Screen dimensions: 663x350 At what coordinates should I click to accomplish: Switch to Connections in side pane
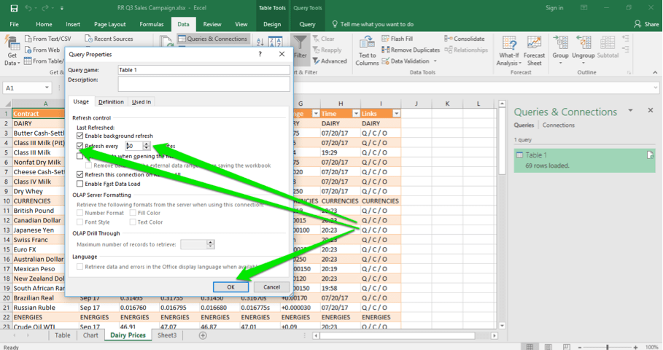(x=558, y=125)
